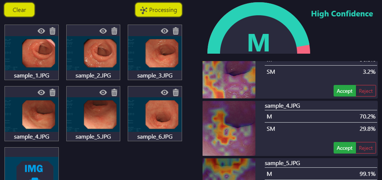Show the sample_6.JPG preview via its eye icon
Image resolution: width=382 pixels, height=180 pixels.
click(165, 92)
